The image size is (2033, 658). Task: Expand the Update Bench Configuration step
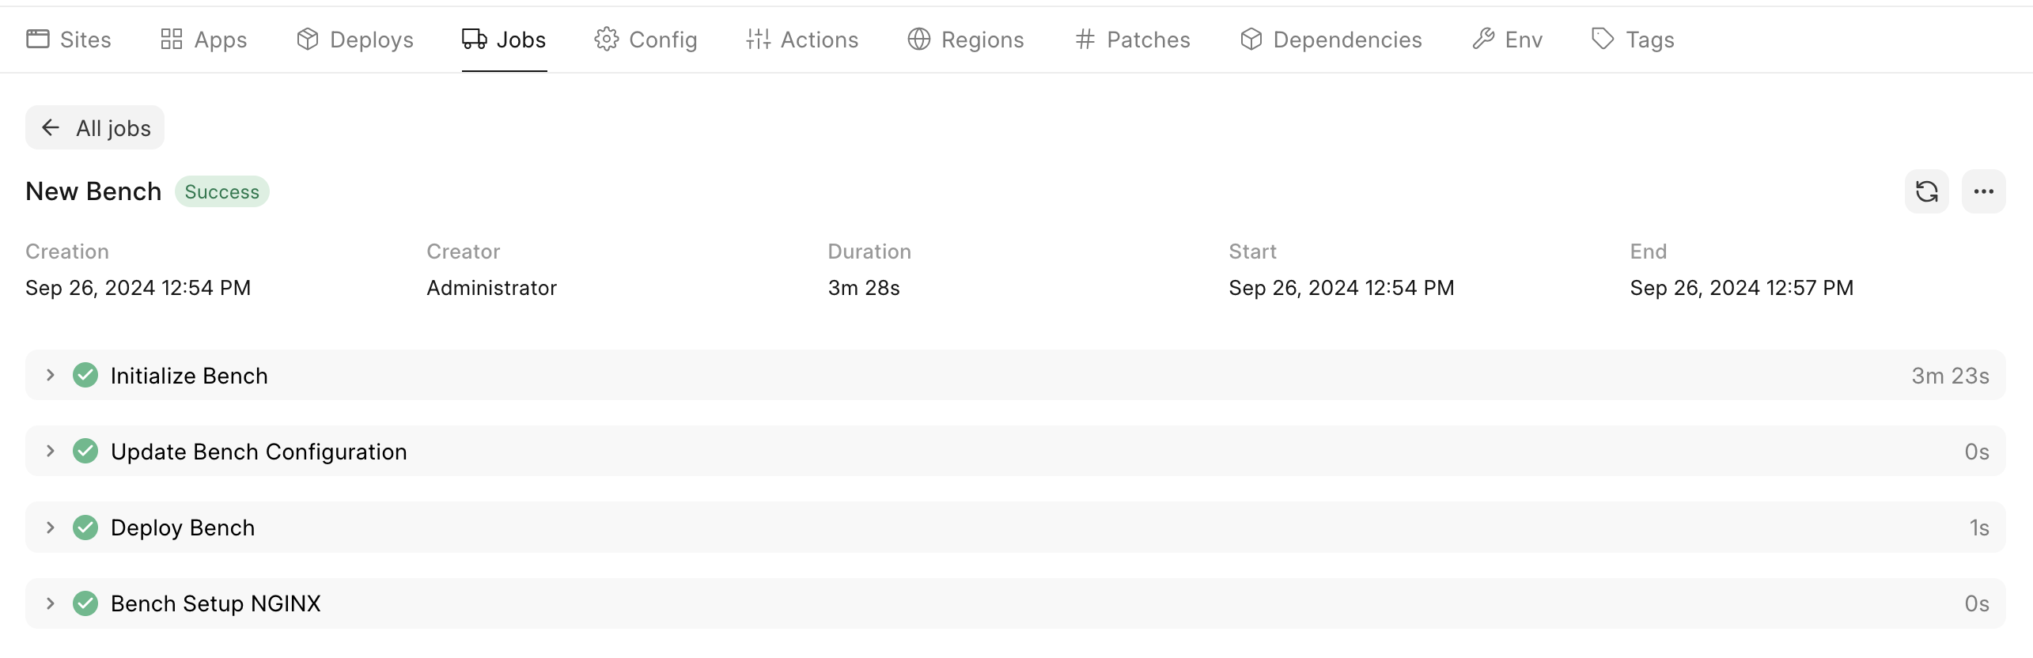[x=50, y=451]
